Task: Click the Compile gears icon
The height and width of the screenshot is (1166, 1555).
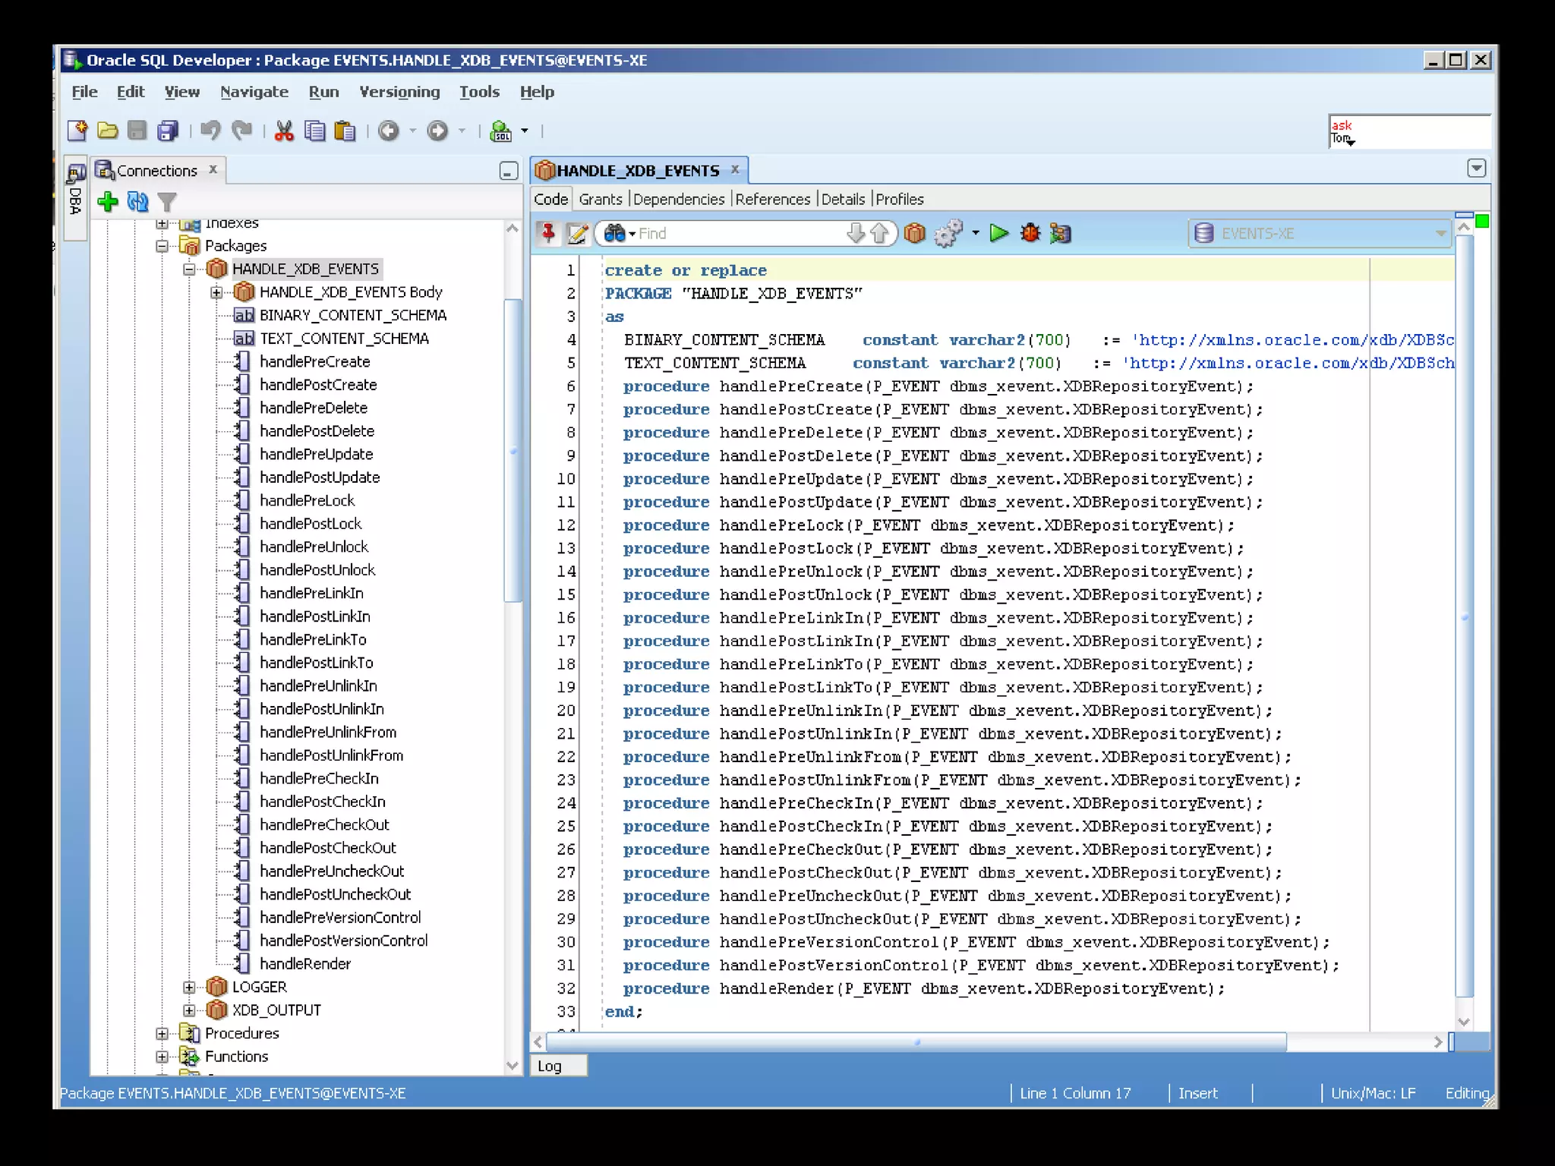Action: [x=948, y=233]
